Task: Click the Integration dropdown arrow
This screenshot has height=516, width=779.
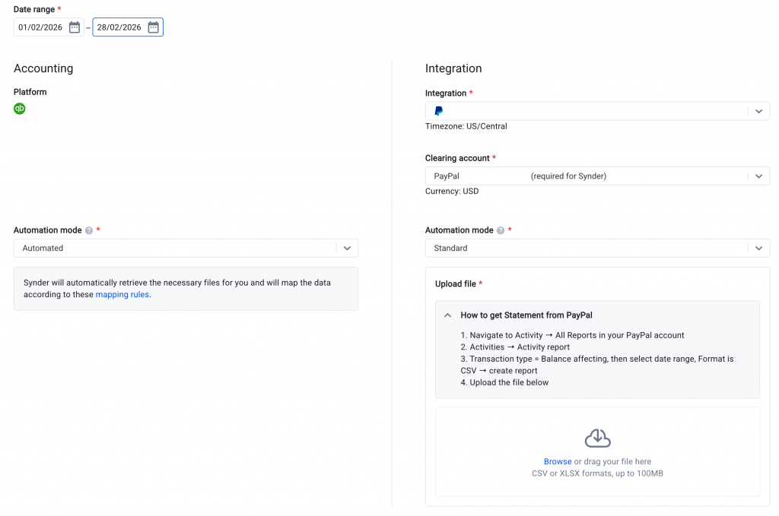Action: pyautogui.click(x=758, y=111)
